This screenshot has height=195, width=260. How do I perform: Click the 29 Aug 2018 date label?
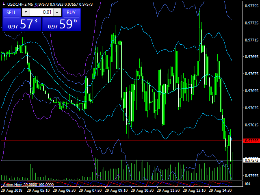[12, 191]
